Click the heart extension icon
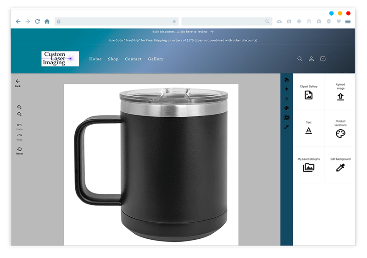Screen dimensions: 367x258 tap(339, 22)
